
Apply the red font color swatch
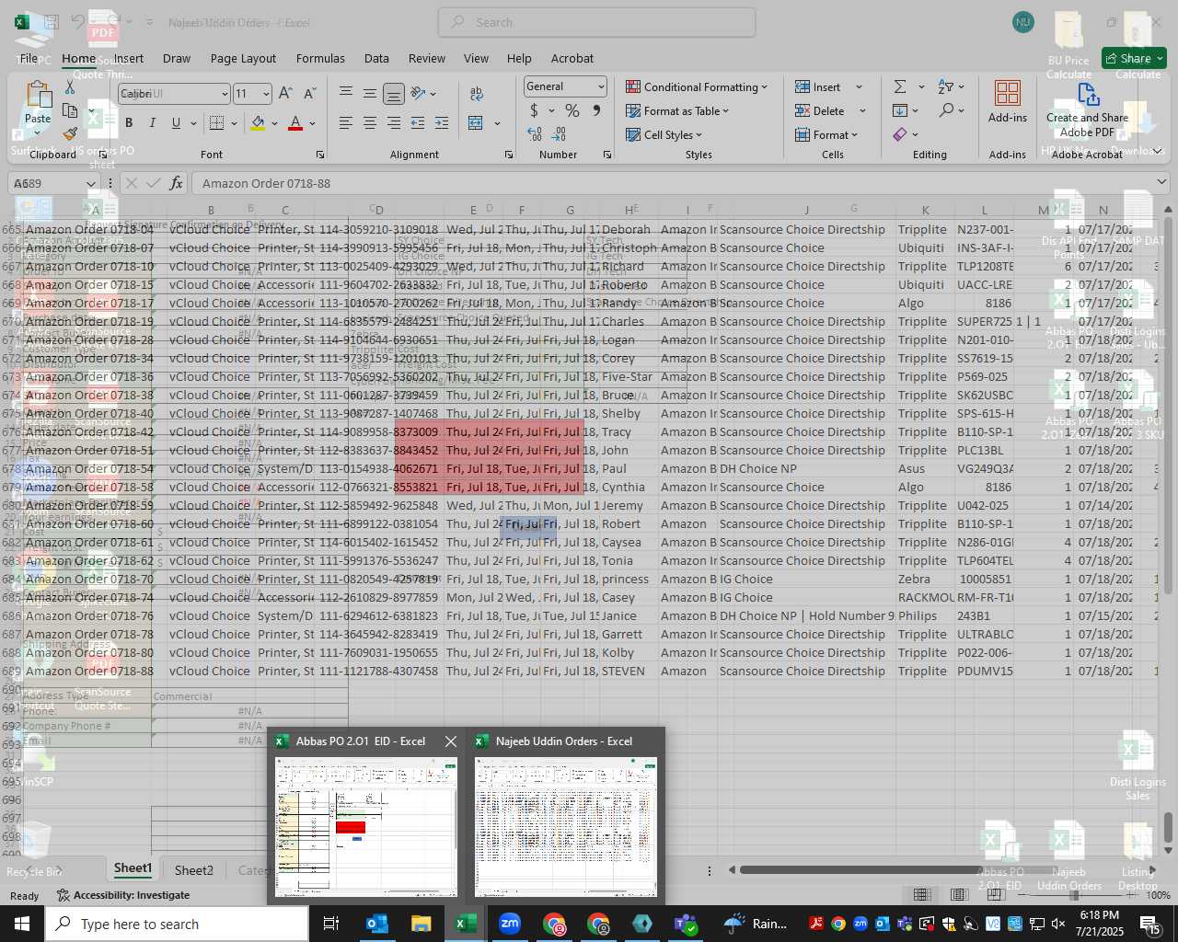click(x=295, y=123)
